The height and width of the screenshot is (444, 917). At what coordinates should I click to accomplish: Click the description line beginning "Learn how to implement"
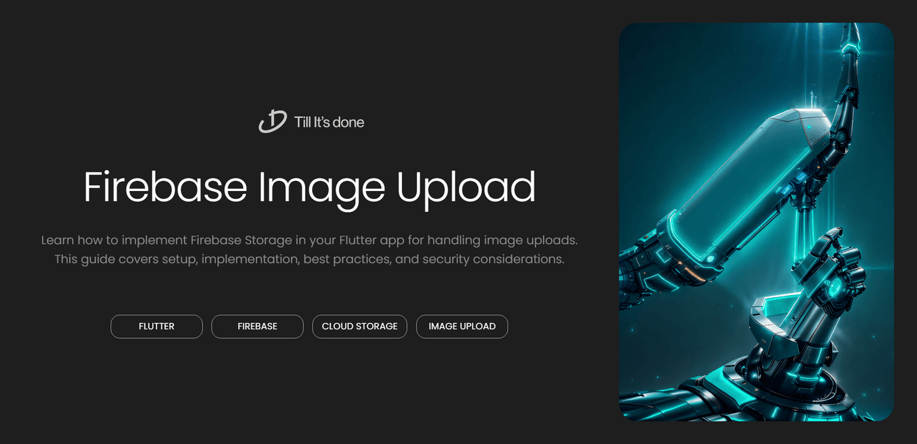309,240
